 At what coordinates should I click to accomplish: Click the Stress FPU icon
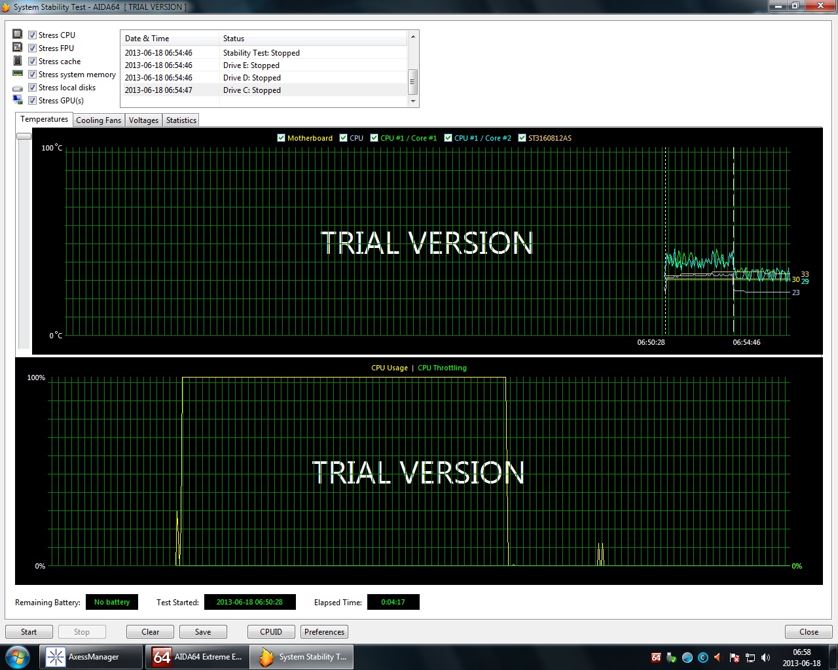pyautogui.click(x=18, y=47)
